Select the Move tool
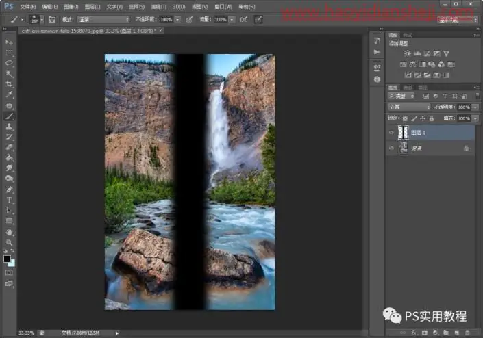This screenshot has height=338, width=483. click(x=9, y=42)
